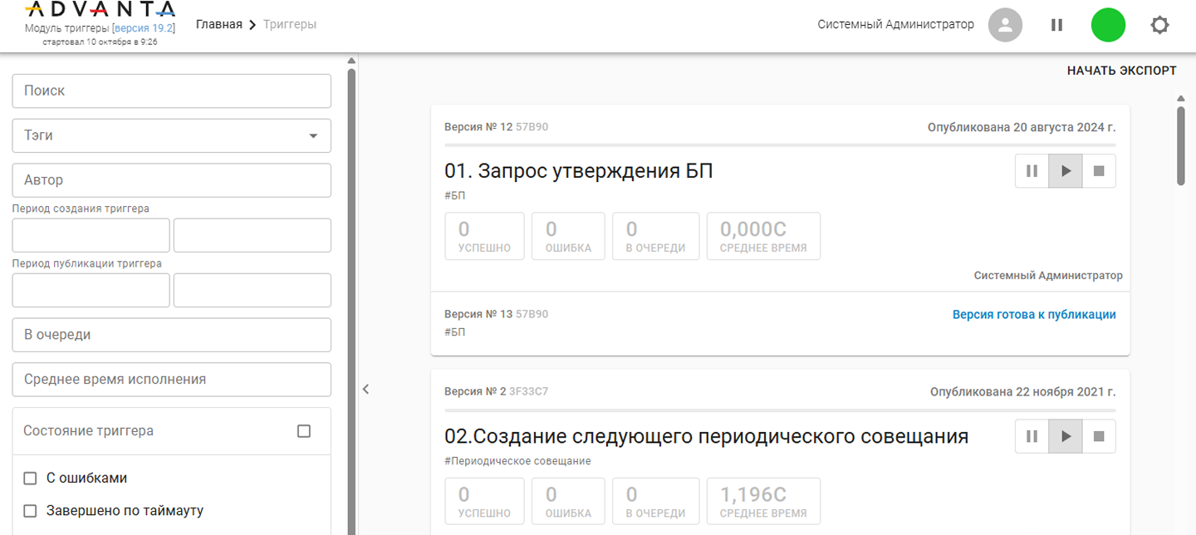
Task: Stop trigger 01. Запрос утверждения БП
Action: 1099,171
